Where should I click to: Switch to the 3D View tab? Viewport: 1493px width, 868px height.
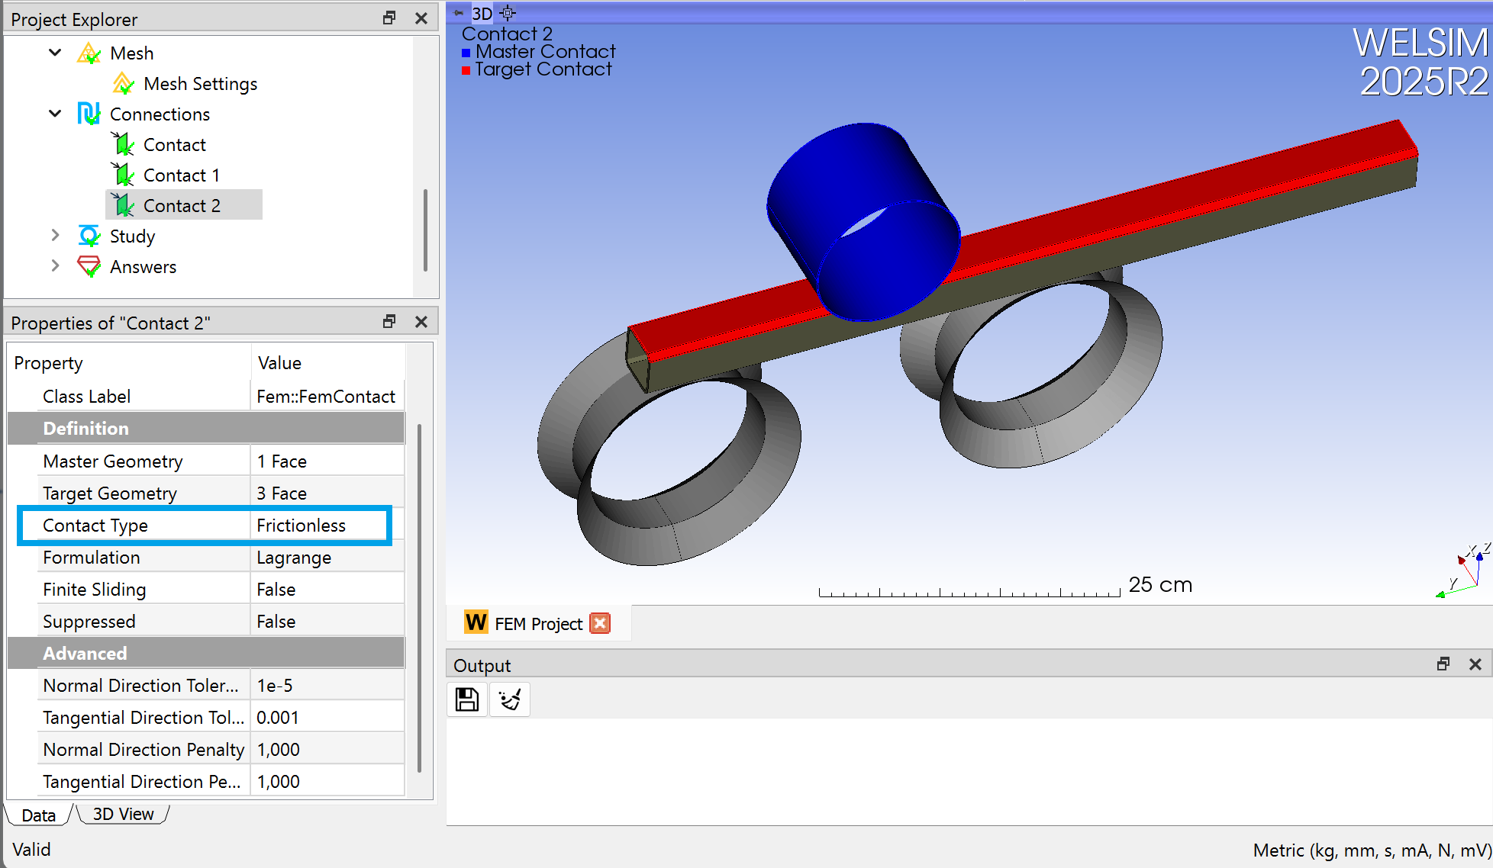click(123, 815)
